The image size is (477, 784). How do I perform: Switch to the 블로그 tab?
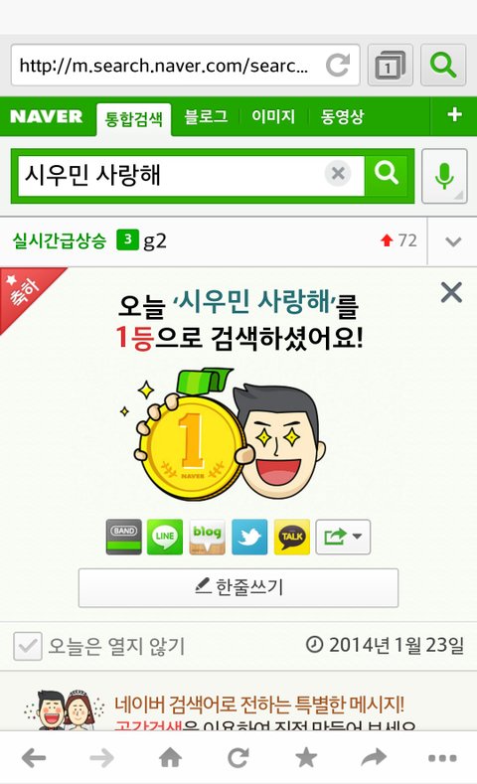(206, 116)
